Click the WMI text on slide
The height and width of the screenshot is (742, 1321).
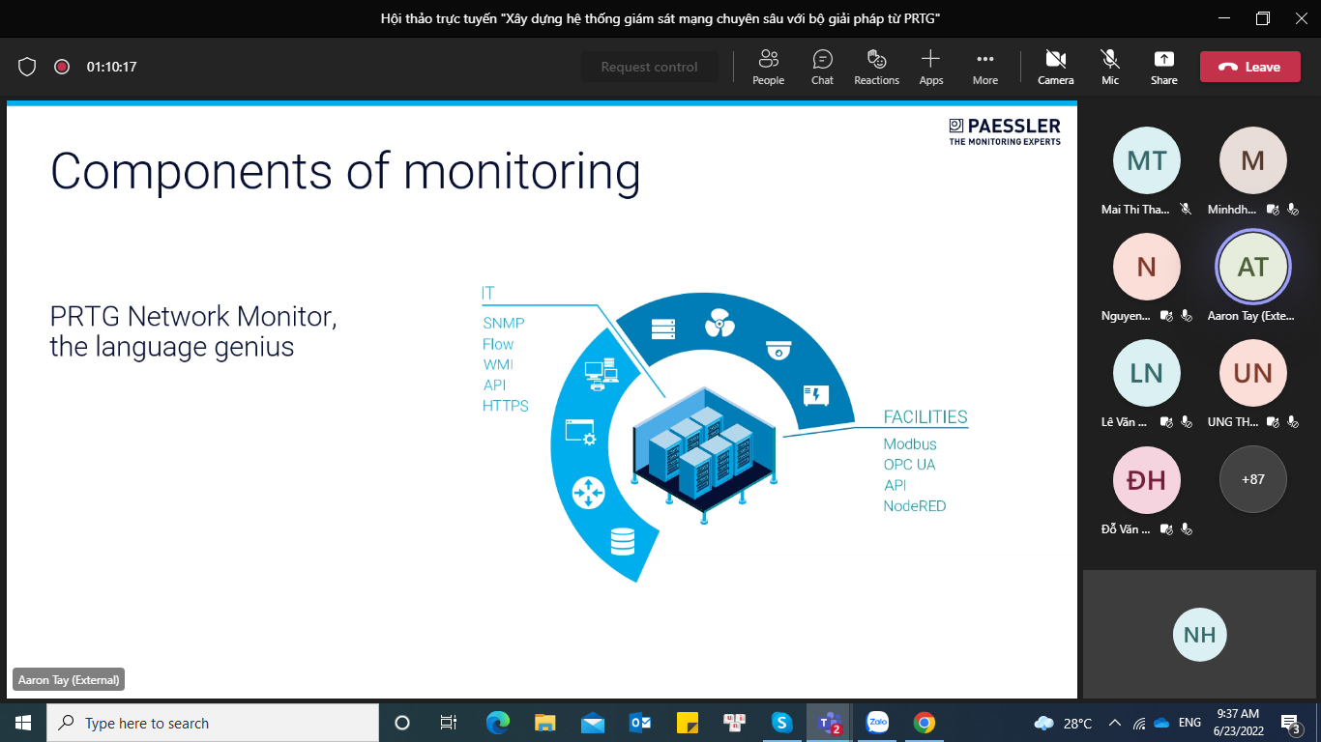click(498, 365)
